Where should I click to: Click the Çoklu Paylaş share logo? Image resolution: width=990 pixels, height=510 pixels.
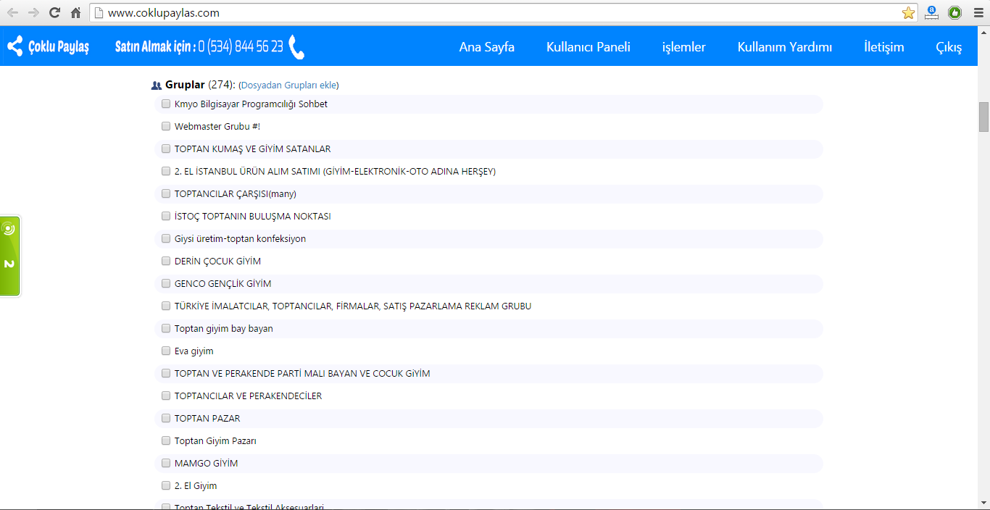[x=14, y=46]
